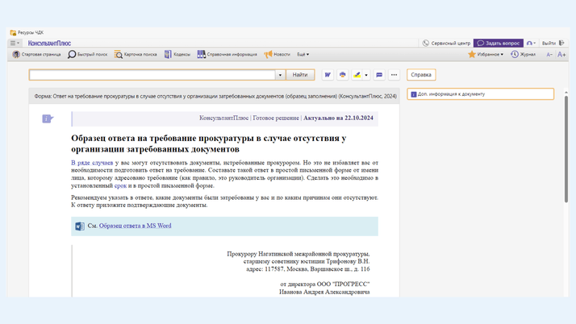Follow the 'В ряде случаев' link

tap(92, 163)
